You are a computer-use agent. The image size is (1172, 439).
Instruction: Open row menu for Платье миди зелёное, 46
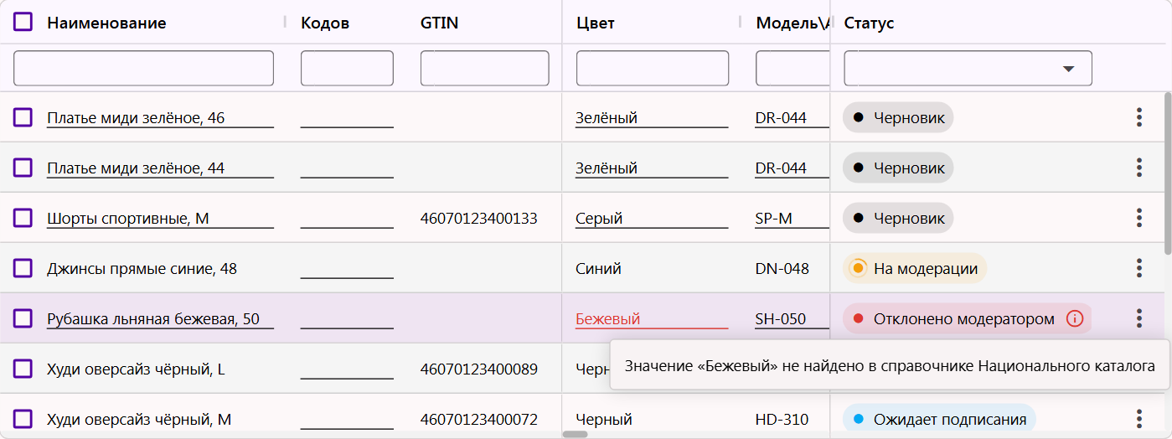tap(1138, 117)
